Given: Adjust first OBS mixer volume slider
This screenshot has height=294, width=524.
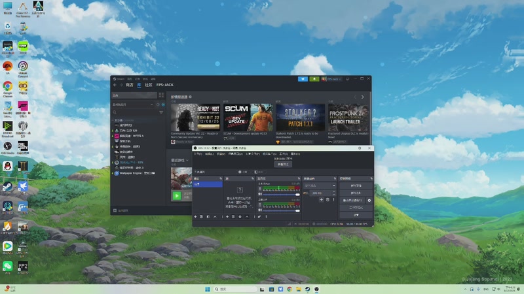Looking at the screenshot, I should point(281,194).
